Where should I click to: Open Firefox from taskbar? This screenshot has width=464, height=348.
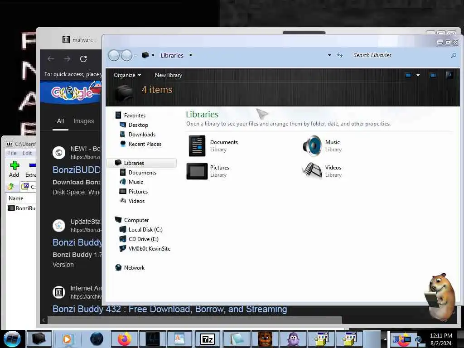124,339
